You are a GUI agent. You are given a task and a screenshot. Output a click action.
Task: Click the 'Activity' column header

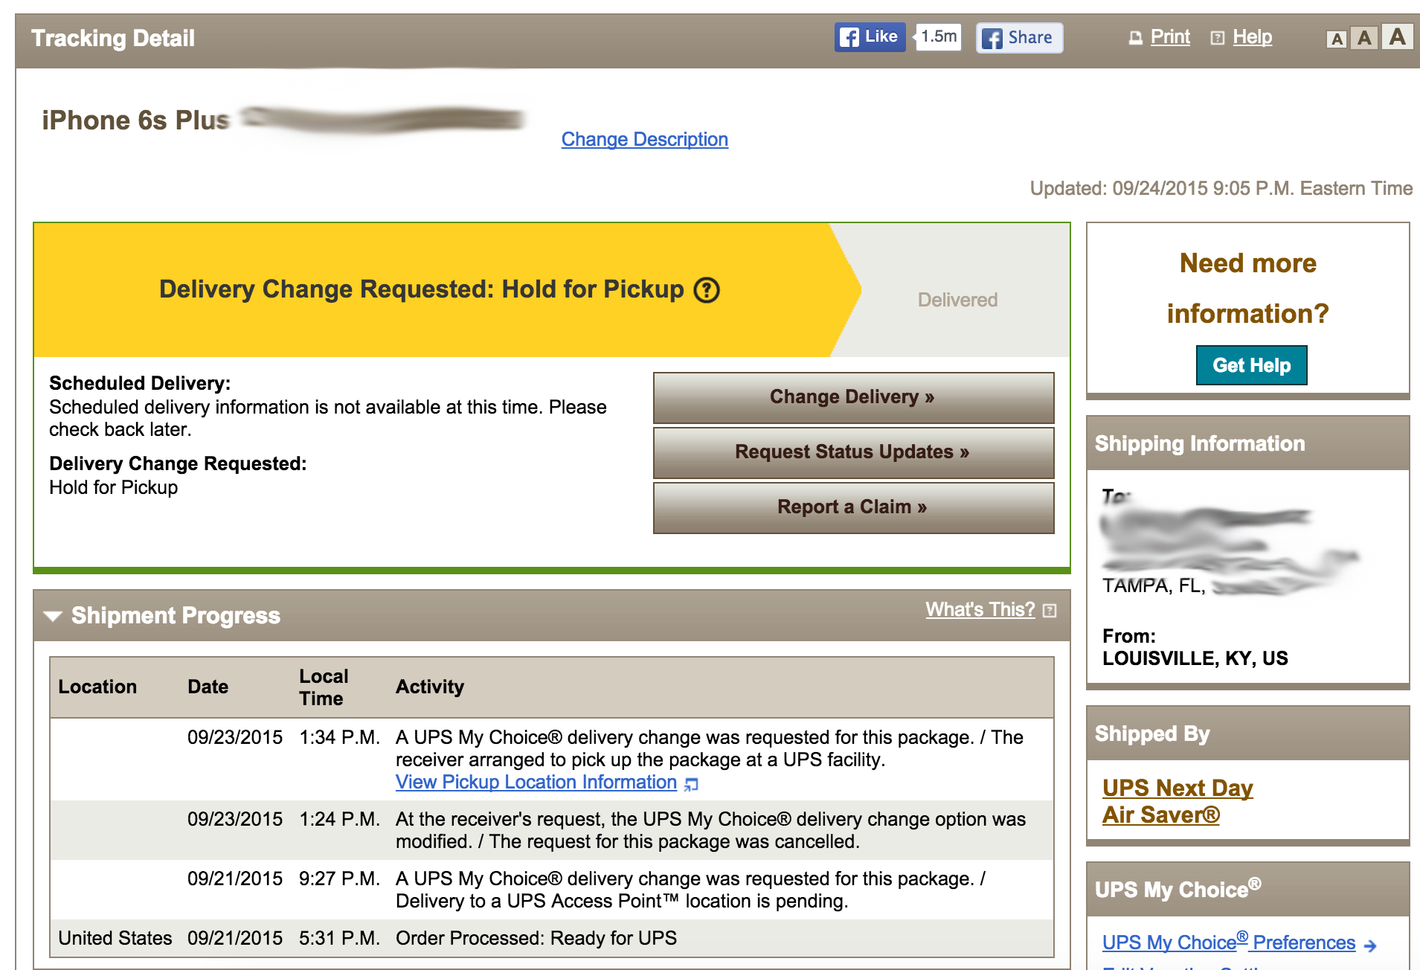(x=429, y=687)
